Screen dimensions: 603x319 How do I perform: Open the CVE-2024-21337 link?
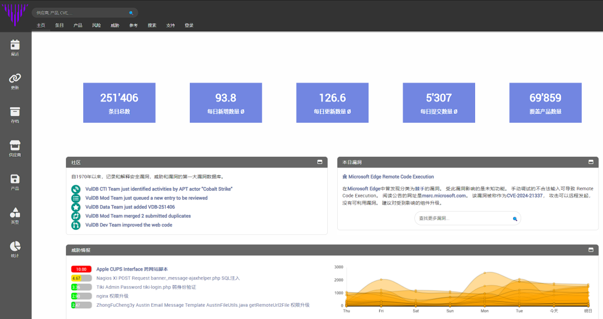[524, 196]
